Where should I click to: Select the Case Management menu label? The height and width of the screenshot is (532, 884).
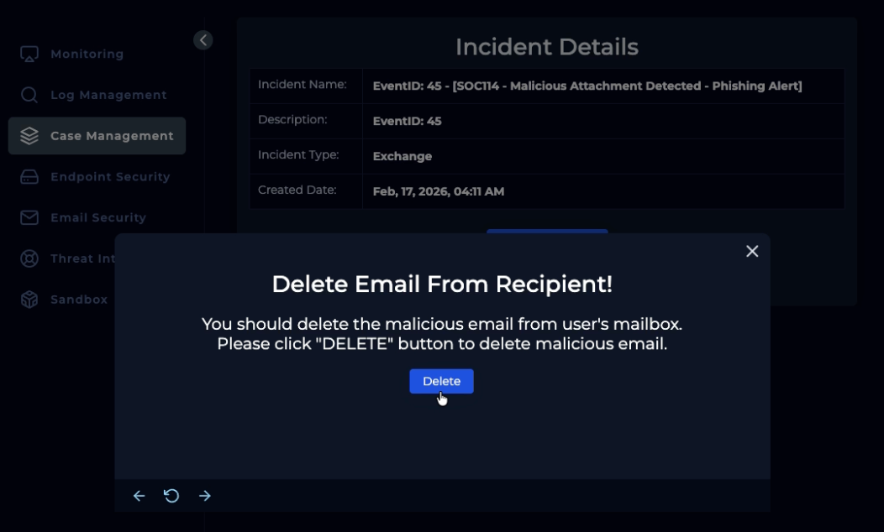(112, 136)
